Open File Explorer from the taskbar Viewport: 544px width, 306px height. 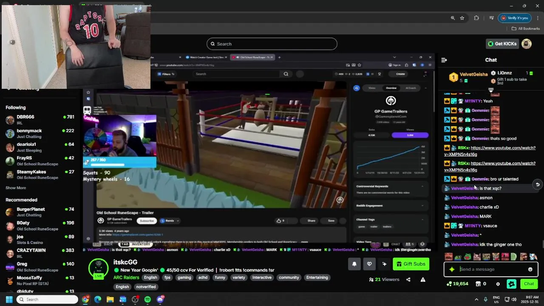click(110, 300)
